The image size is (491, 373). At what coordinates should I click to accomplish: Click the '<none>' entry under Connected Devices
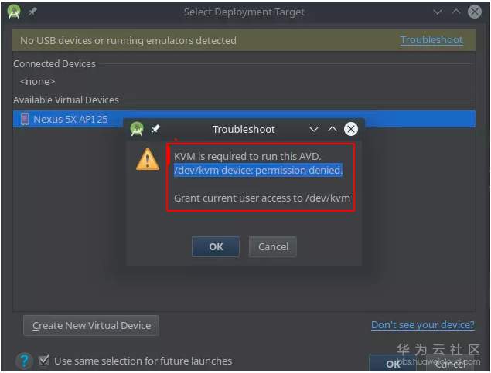pyautogui.click(x=38, y=82)
